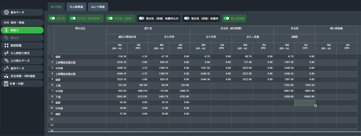Image resolution: width=361 pixels, height=136 pixels.
Task: Open 計算・印刷 section
Action: pyautogui.click(x=22, y=84)
